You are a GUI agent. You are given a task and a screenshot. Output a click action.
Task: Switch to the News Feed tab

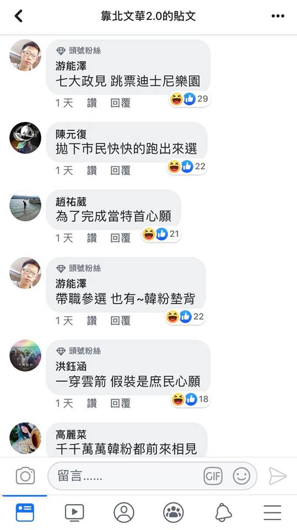[x=25, y=512]
